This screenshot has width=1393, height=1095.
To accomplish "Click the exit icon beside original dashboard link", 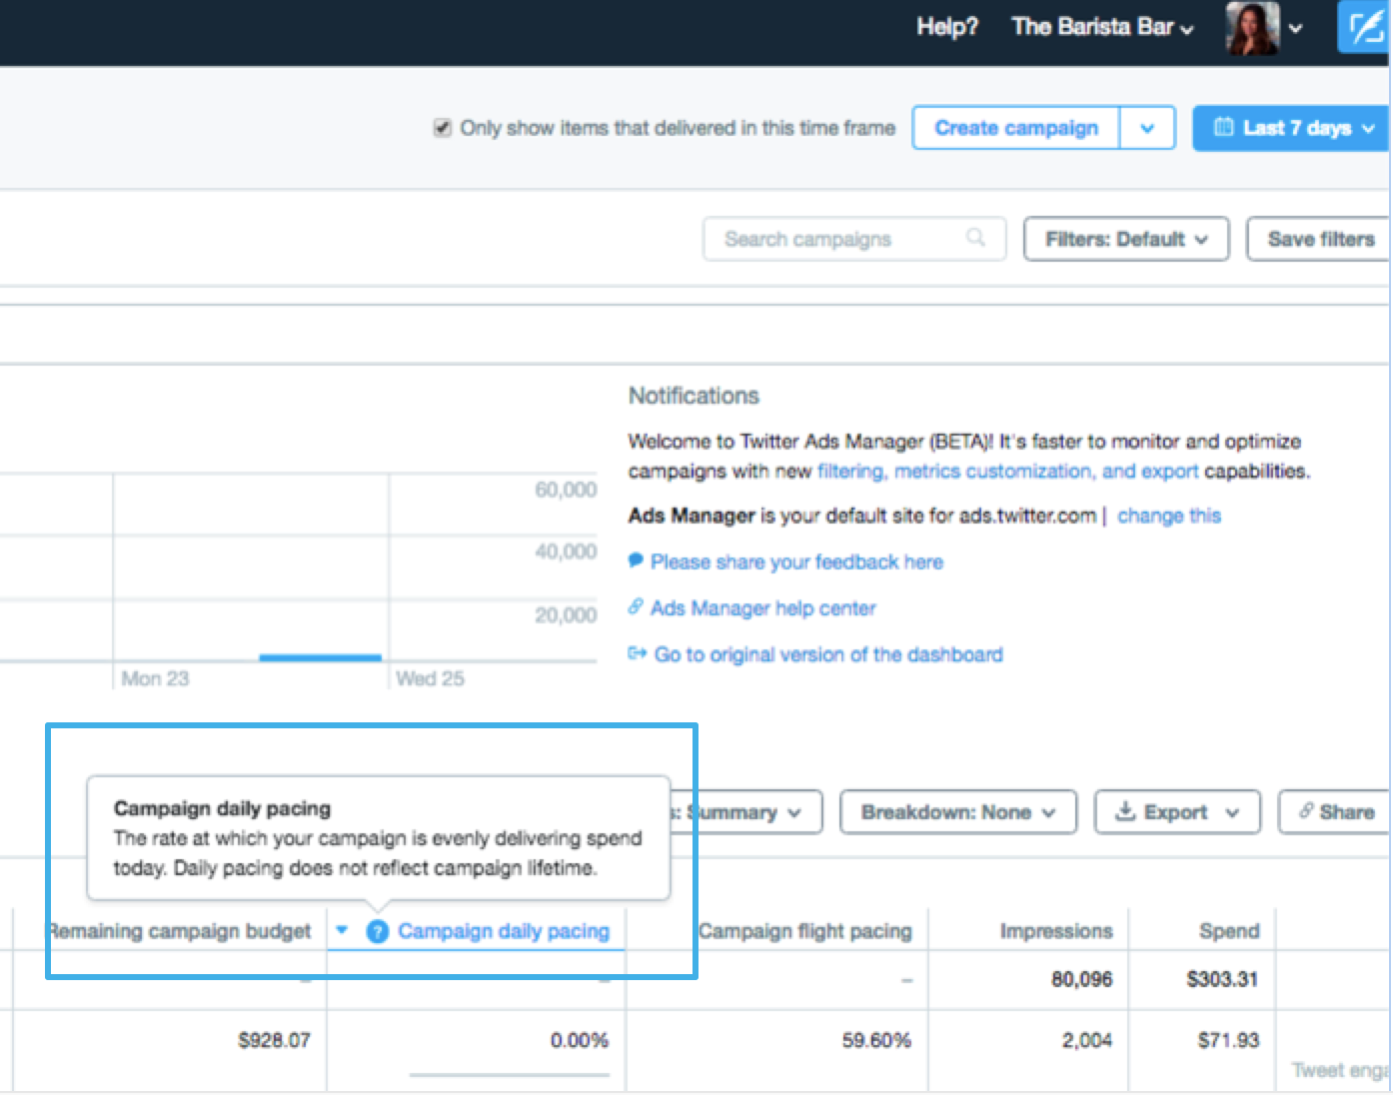I will pos(637,653).
